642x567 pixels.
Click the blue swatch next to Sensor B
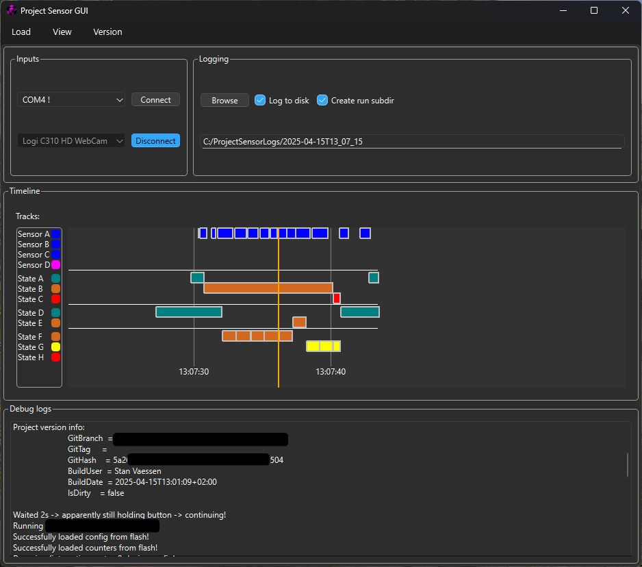click(55, 244)
